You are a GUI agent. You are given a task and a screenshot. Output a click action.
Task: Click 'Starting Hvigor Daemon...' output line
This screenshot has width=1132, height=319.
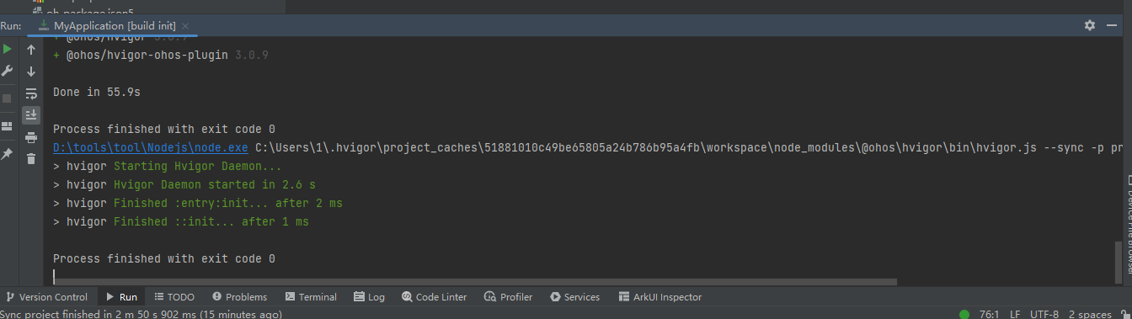tap(167, 166)
